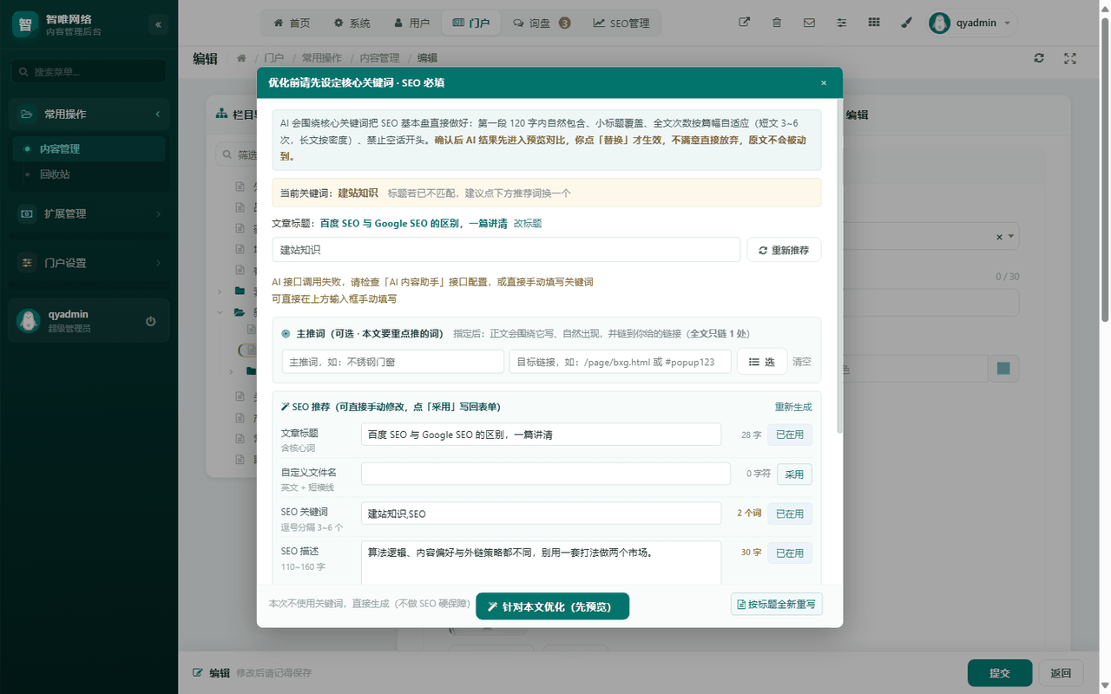The width and height of the screenshot is (1111, 694).
Task: Click the list icon 选 button
Action: pyautogui.click(x=762, y=362)
